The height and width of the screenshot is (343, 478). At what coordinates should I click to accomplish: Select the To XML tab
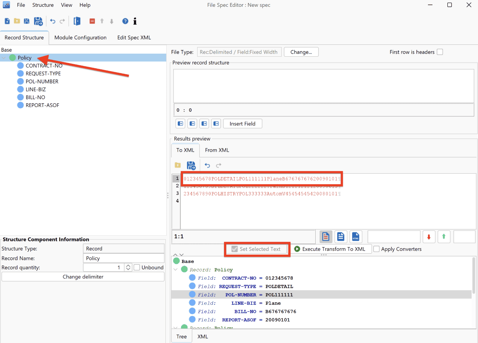pyautogui.click(x=185, y=150)
